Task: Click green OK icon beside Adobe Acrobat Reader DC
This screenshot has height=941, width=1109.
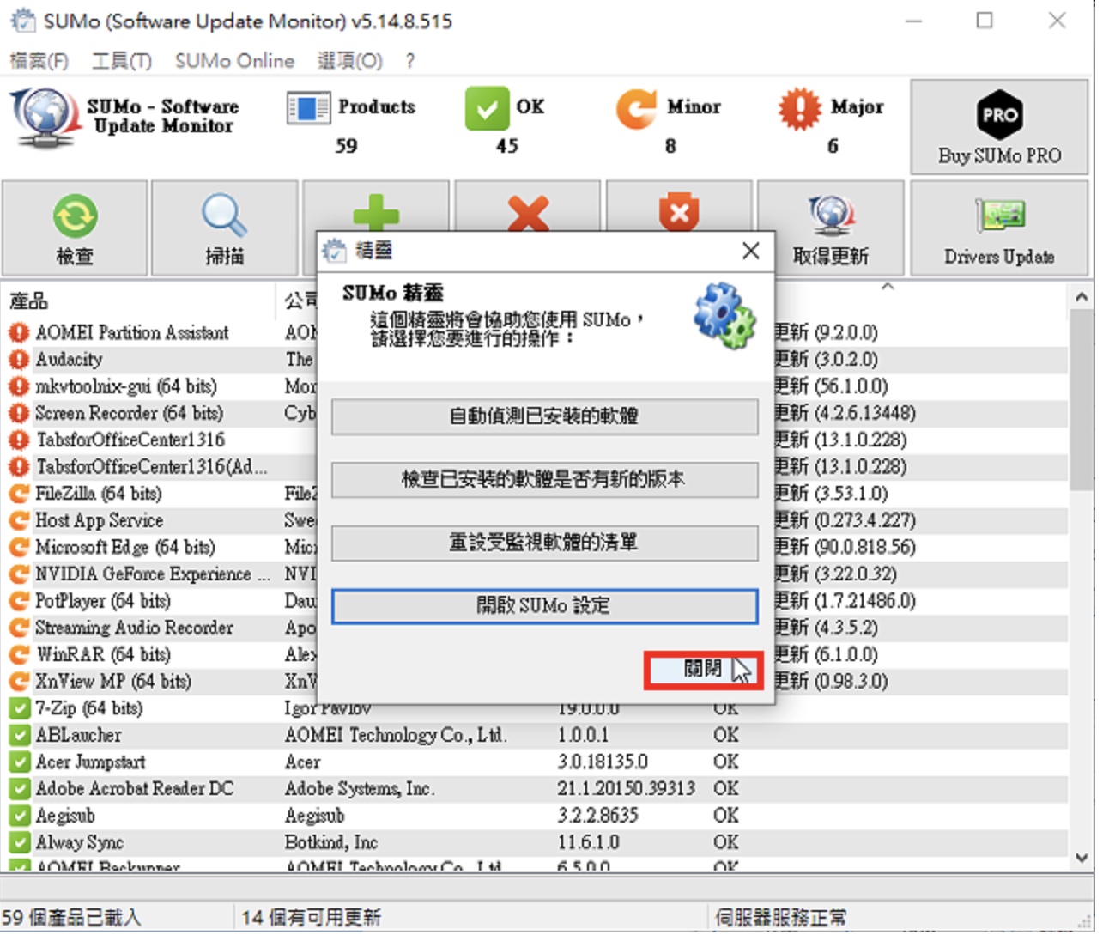Action: (18, 788)
